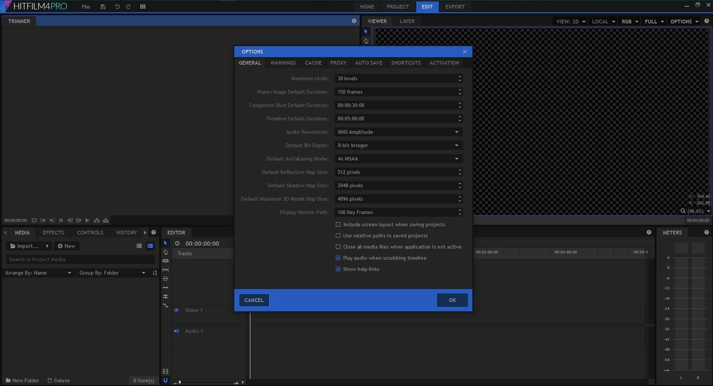
Task: Select the roll edit tool in the Editor
Action: coord(166,296)
